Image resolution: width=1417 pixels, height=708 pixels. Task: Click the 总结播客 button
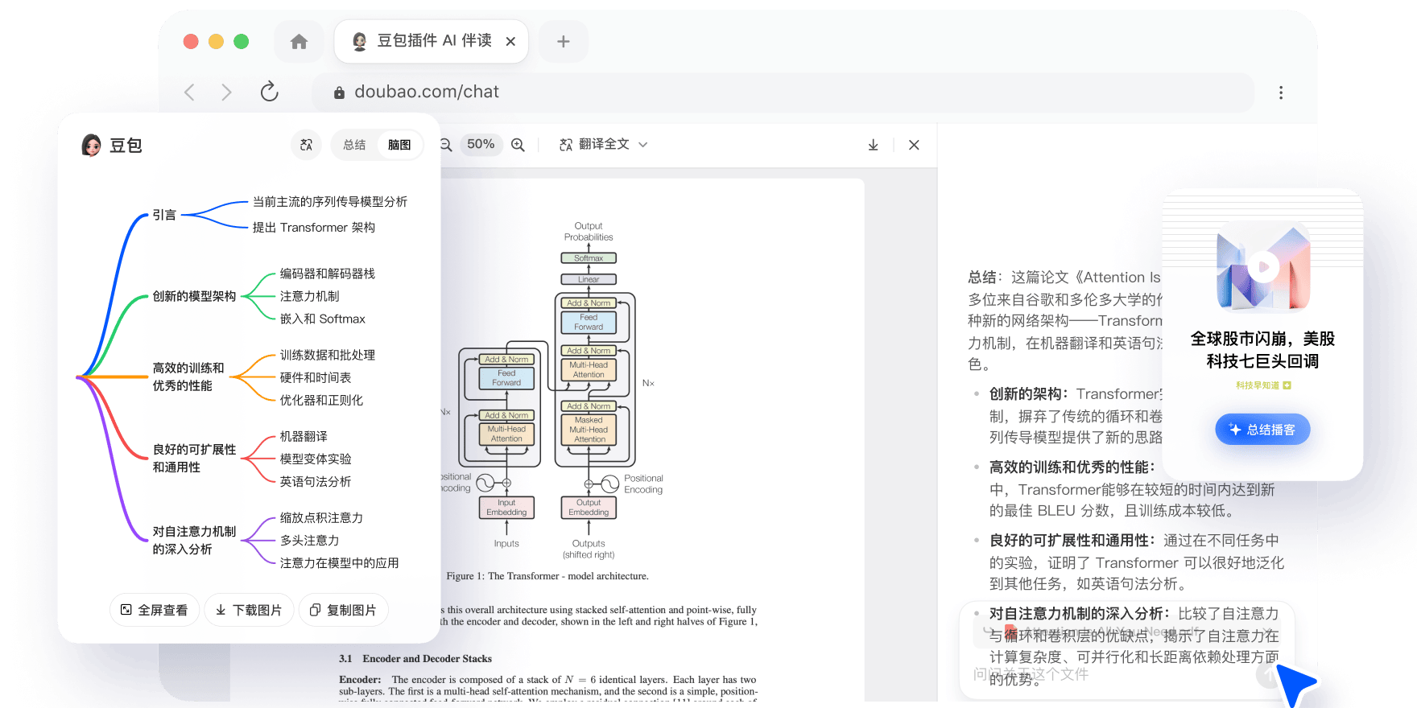(1262, 430)
